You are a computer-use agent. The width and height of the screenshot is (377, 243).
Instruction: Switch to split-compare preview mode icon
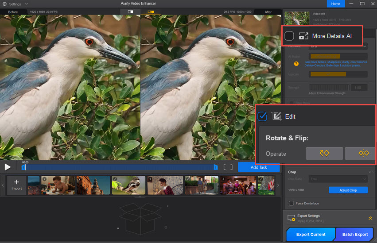pyautogui.click(x=151, y=12)
